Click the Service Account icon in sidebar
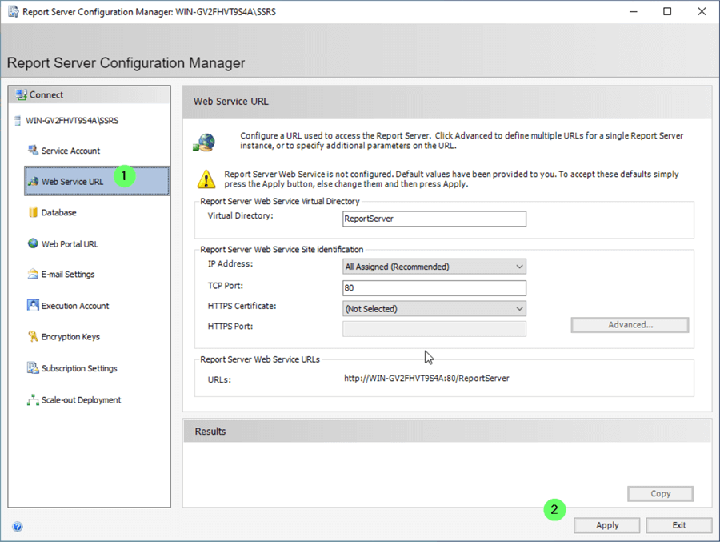Viewport: 720px width, 542px height. (33, 151)
